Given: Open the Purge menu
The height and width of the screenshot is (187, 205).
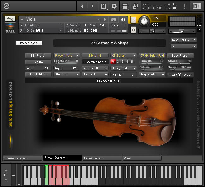Looking at the screenshot, I should pos(118,25).
